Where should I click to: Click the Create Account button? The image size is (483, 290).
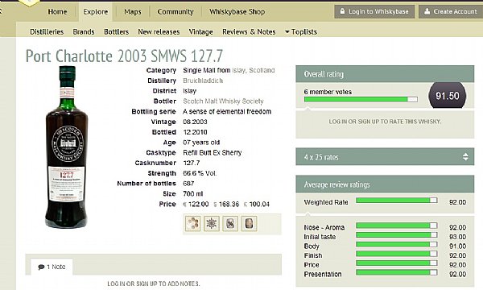pyautogui.click(x=451, y=11)
